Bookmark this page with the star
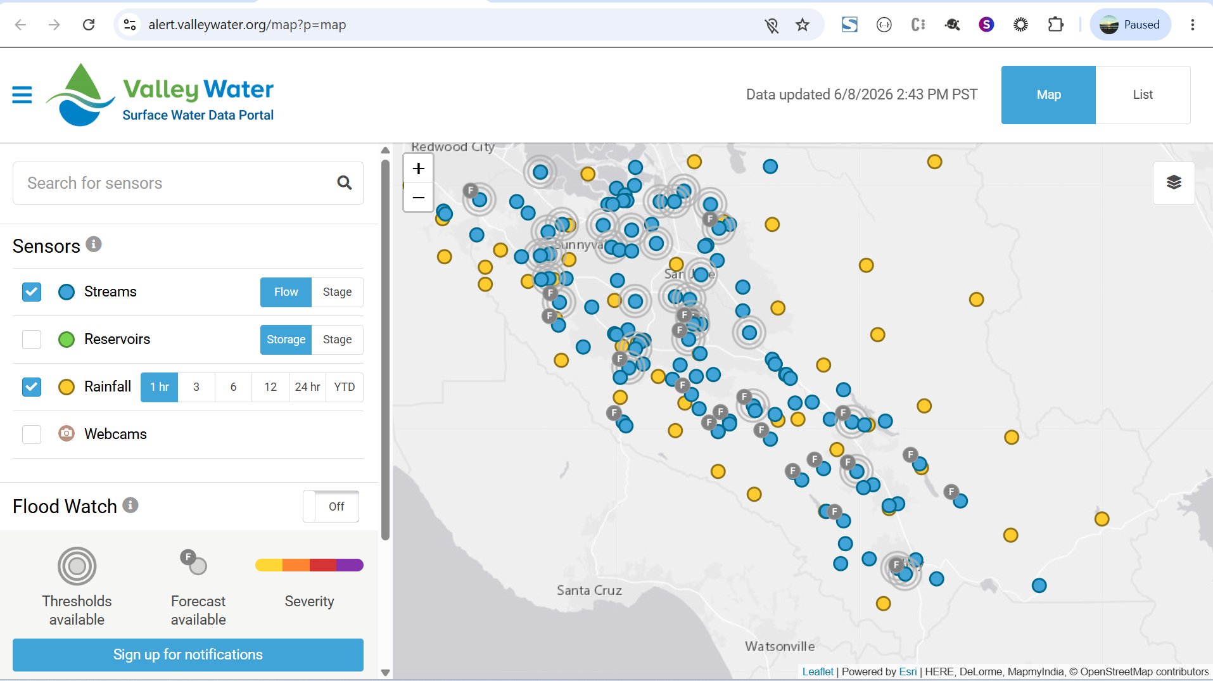 coord(803,25)
